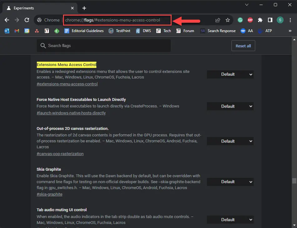Open the Editorial Guidelines bookmark

(x=84, y=31)
